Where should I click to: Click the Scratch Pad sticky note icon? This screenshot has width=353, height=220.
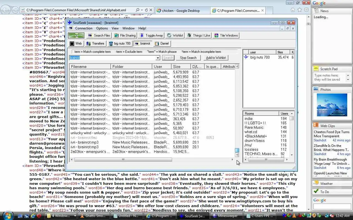[316, 69]
